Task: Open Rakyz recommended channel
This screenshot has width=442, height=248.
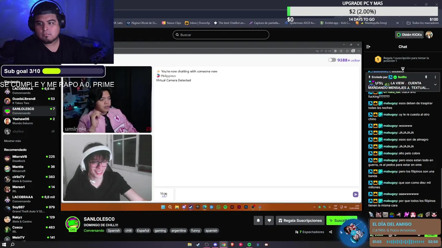Action: (30, 219)
